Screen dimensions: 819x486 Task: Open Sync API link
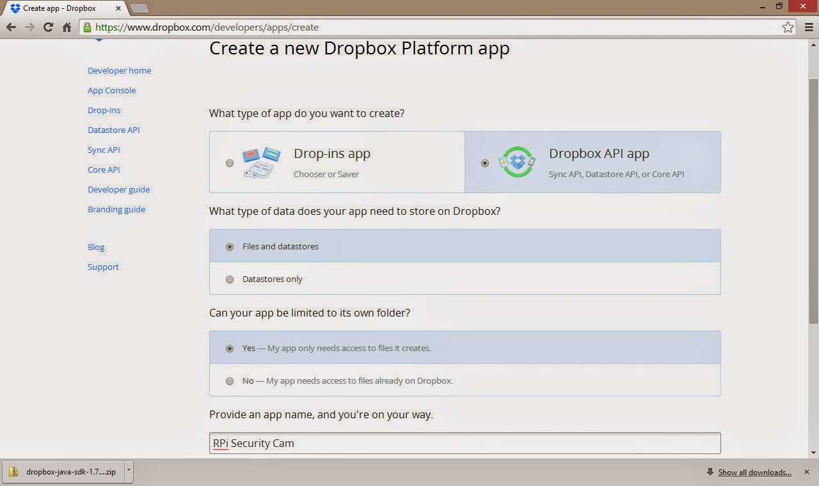click(x=104, y=150)
